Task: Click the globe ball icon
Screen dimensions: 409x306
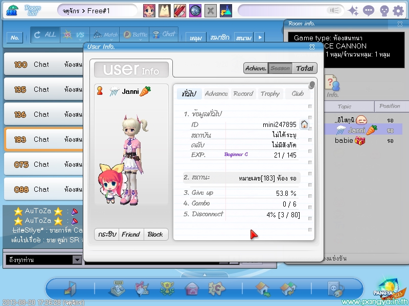Action: (195, 11)
